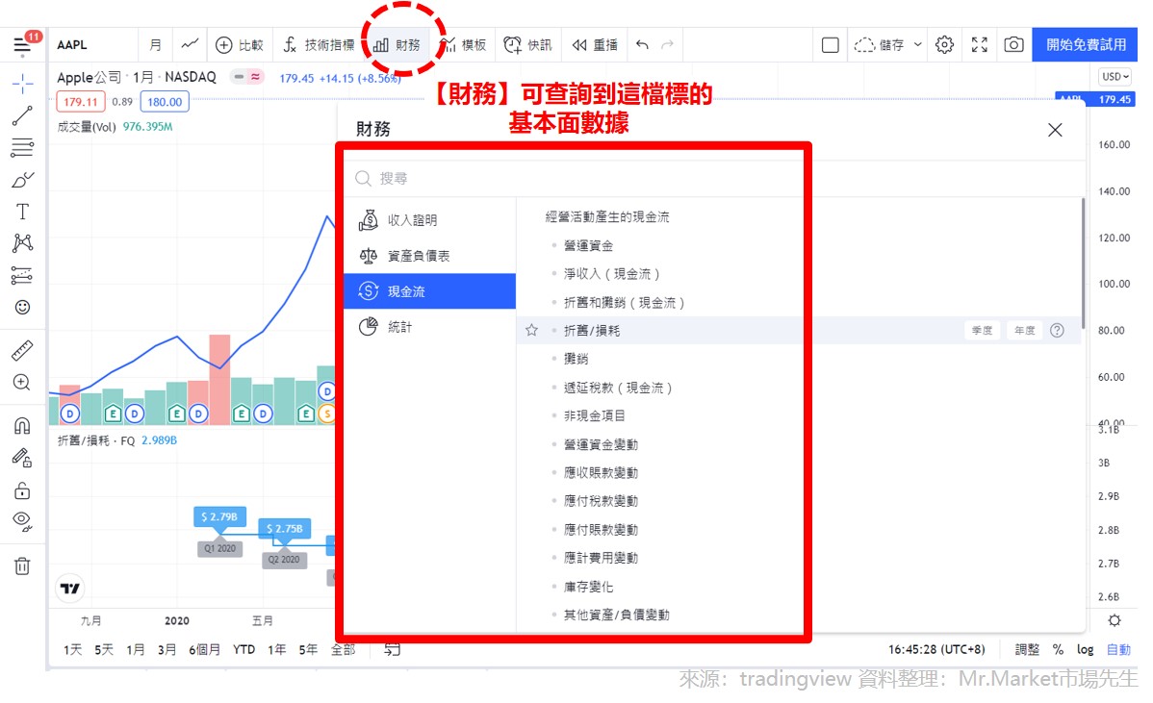The image size is (1153, 703).
Task: Open price scale settings gear at bottom right
Action: point(1115,620)
